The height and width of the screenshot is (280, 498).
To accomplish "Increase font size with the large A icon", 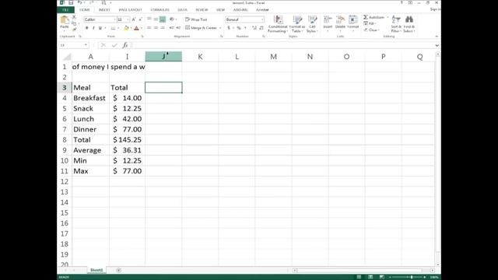I will click(x=133, y=19).
